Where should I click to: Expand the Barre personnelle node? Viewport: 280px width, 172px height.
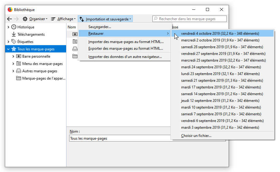(13, 56)
